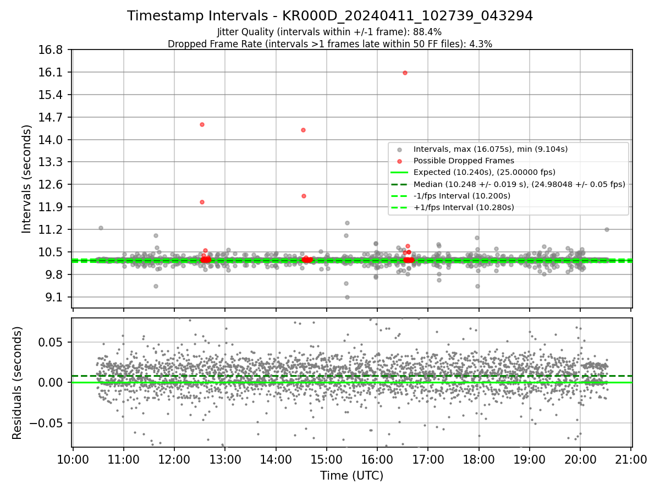Click the dark green dashed Median legend sample
This screenshot has width=660, height=495.
point(399,184)
